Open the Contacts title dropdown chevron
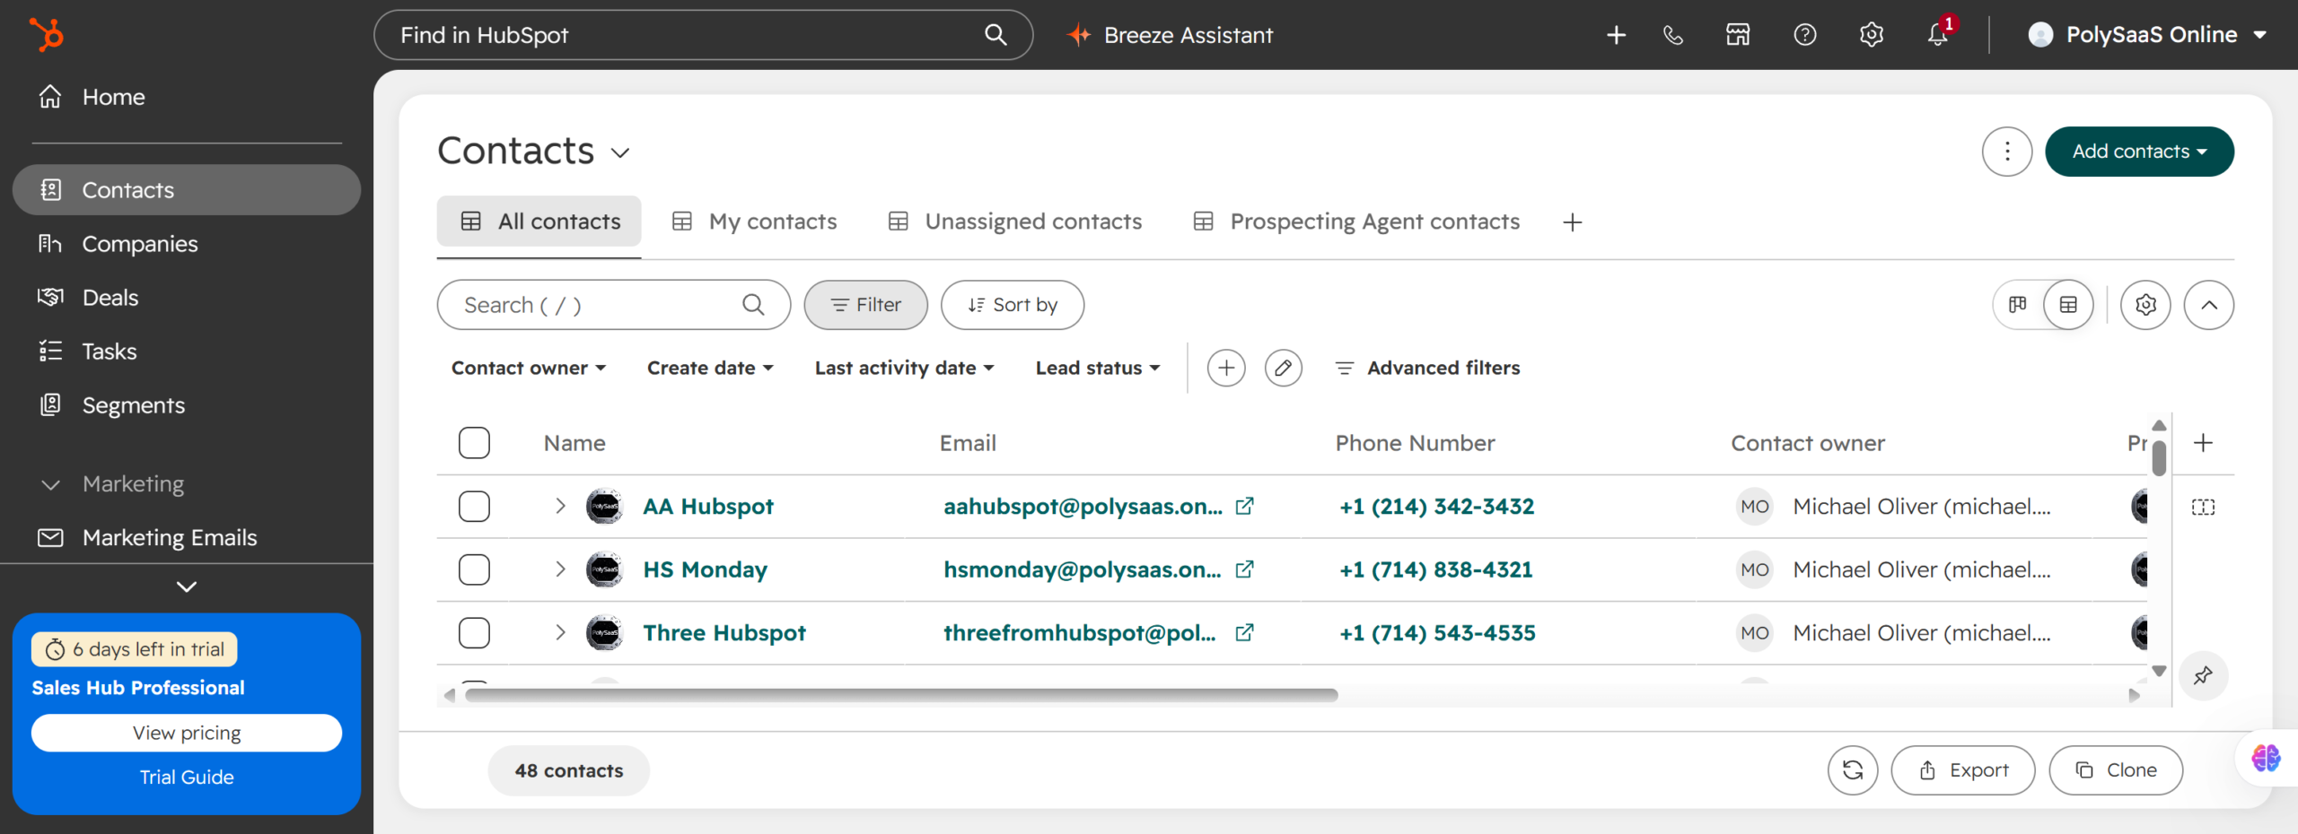 coord(620,153)
